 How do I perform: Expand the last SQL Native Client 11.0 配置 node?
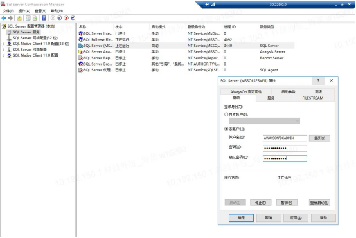coord(4,55)
